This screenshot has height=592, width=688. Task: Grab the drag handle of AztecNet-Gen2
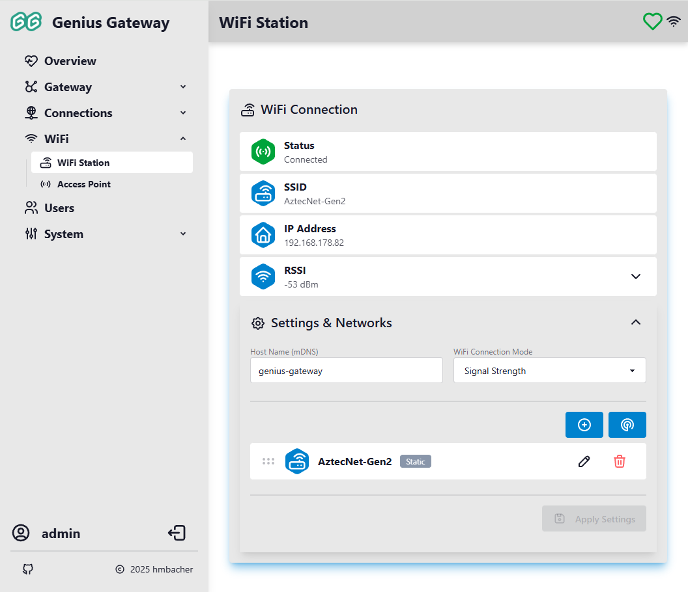[x=268, y=461]
